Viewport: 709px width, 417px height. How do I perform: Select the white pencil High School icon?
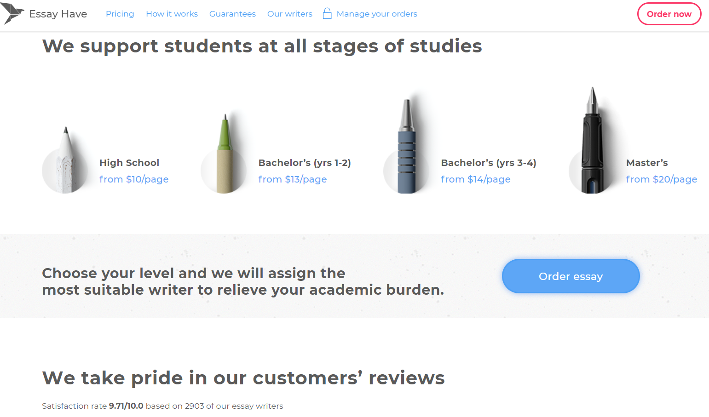tap(65, 160)
